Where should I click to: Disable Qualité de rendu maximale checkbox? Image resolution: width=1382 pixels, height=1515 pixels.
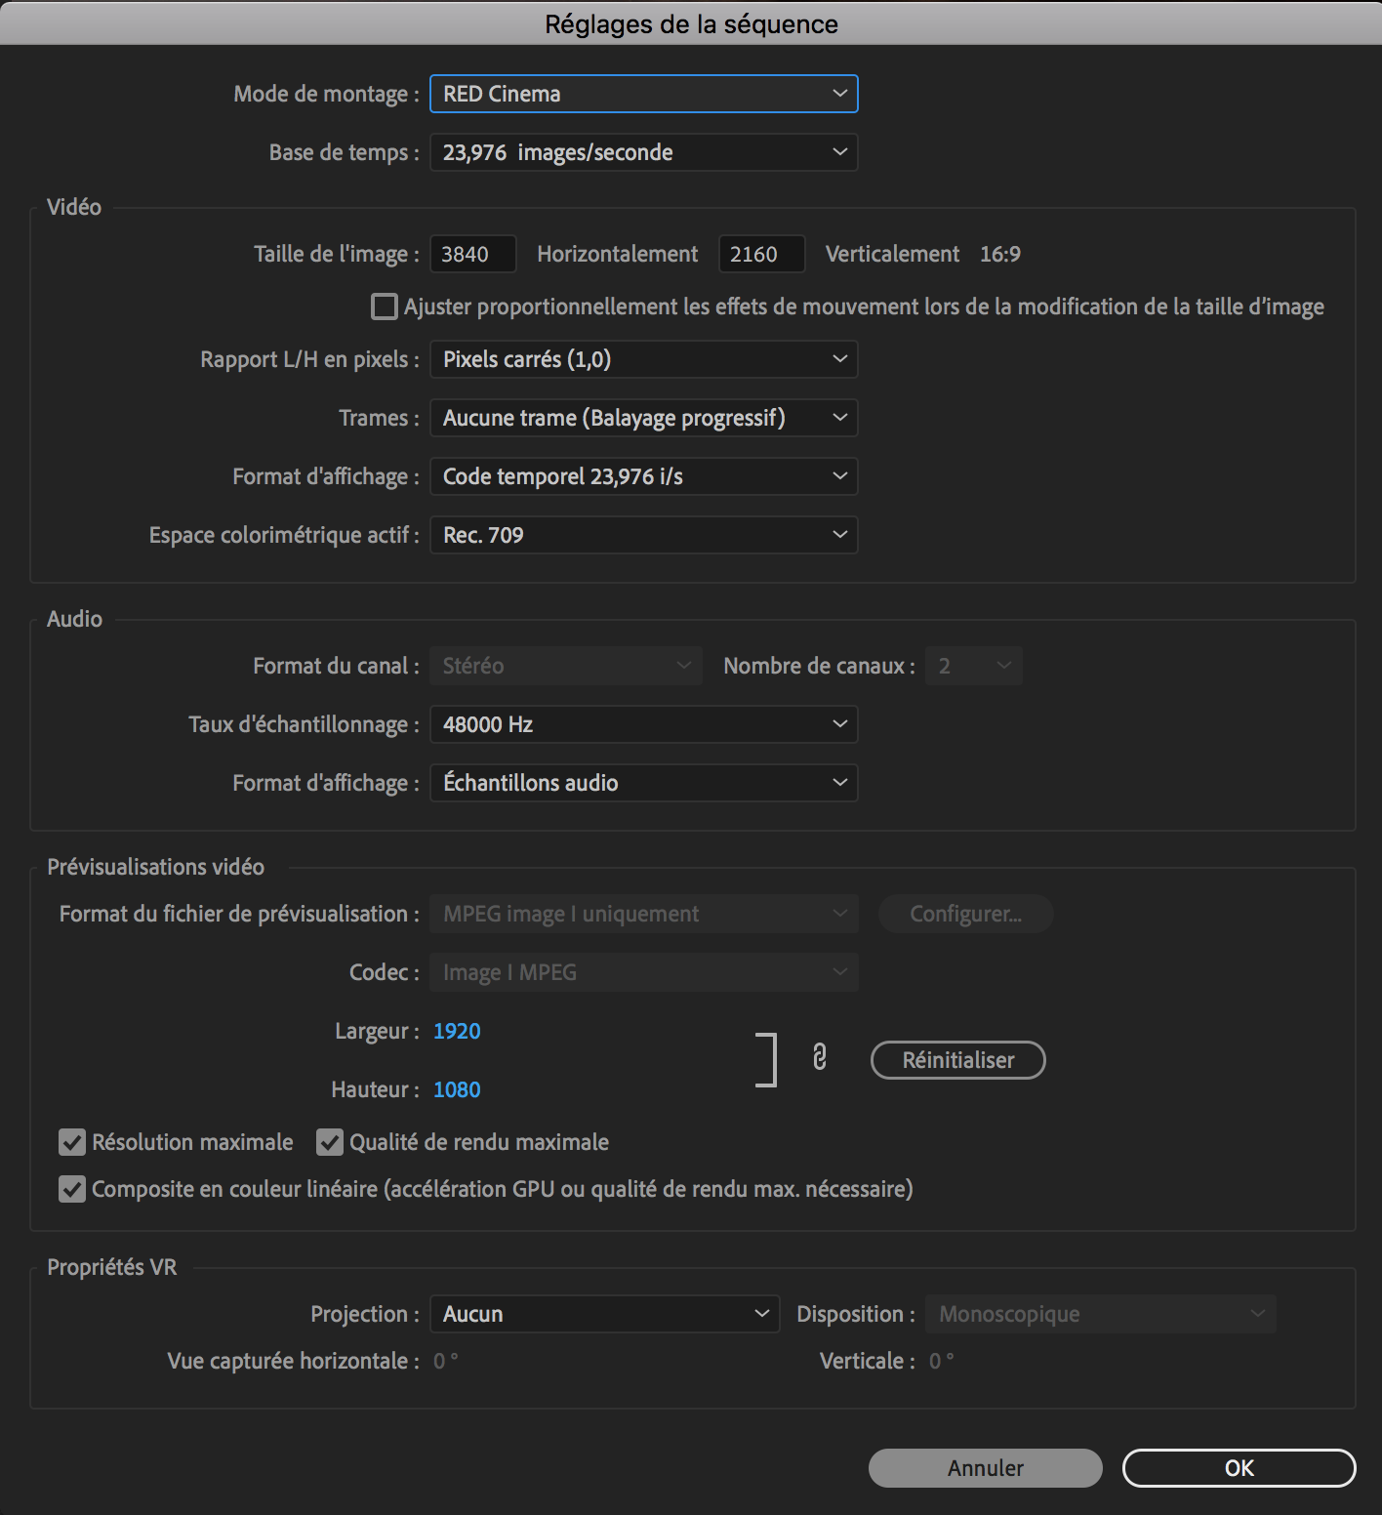coord(330,1142)
